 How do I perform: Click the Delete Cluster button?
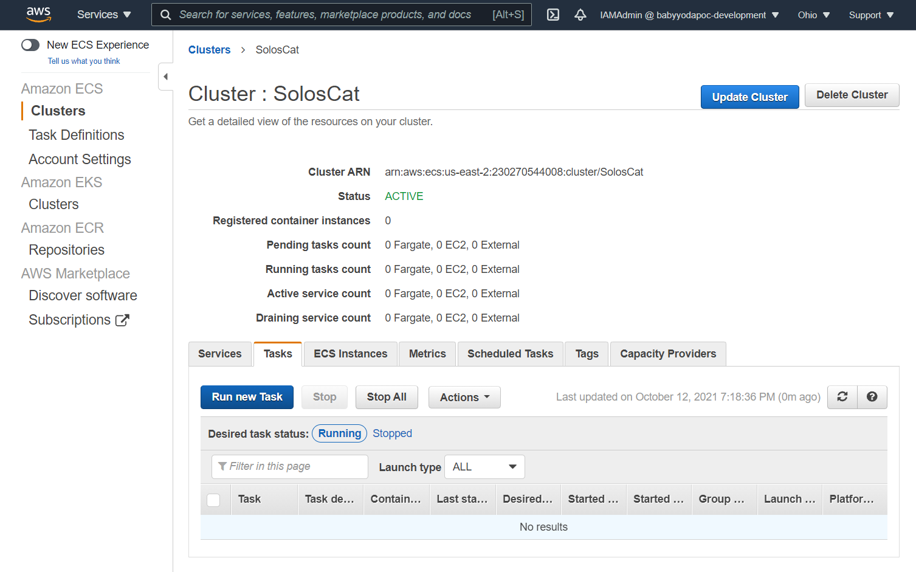(x=852, y=95)
